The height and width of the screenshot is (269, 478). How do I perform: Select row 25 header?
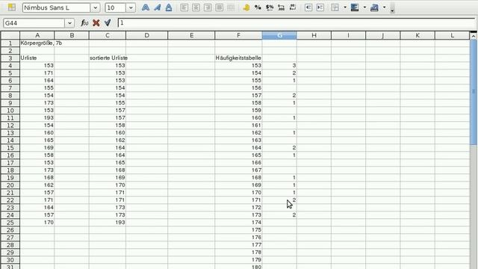(10, 223)
